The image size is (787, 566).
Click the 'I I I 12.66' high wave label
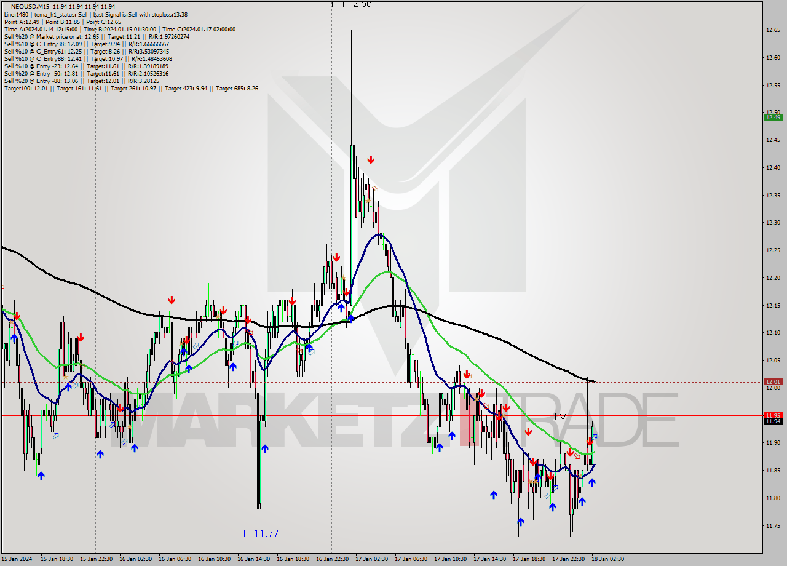[352, 4]
